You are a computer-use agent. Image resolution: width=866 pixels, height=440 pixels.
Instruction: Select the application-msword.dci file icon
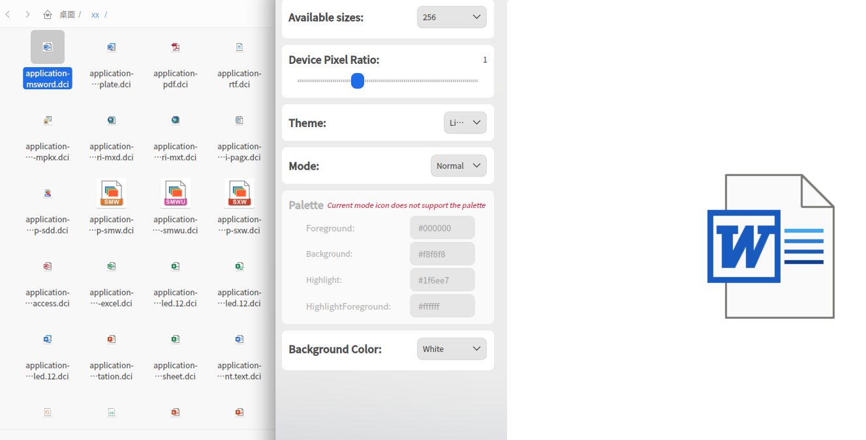pos(48,47)
